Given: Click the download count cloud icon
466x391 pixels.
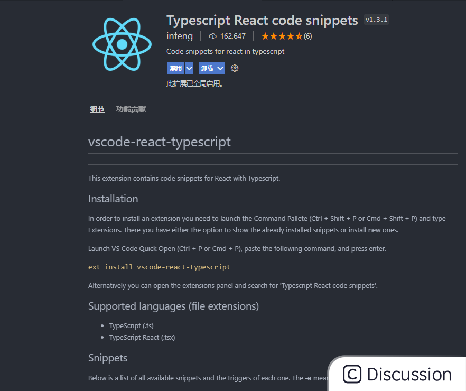Looking at the screenshot, I should (212, 36).
